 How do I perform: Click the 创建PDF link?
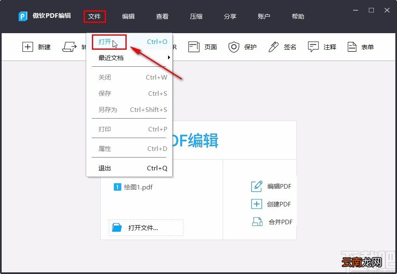[x=279, y=204]
